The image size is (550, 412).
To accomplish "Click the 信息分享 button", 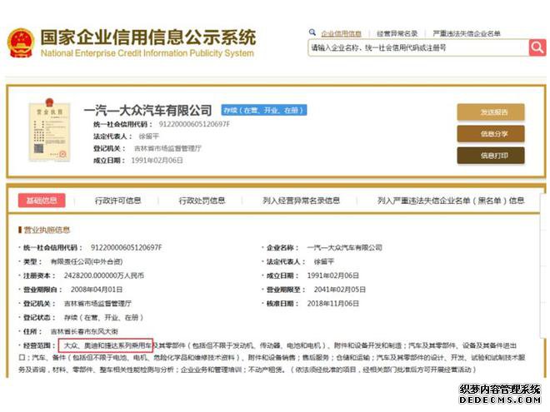I will (491, 134).
